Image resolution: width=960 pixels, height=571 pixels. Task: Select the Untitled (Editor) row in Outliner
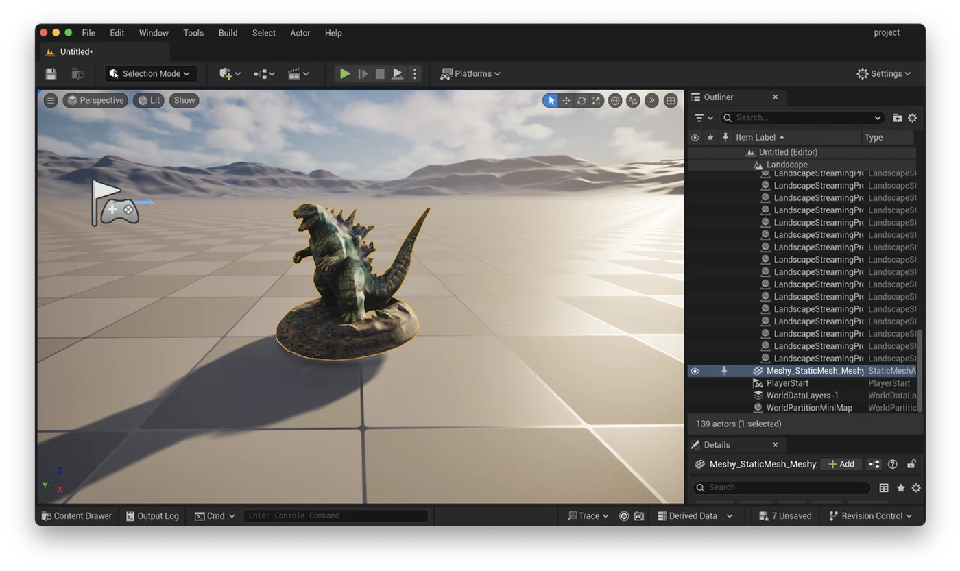coord(802,152)
